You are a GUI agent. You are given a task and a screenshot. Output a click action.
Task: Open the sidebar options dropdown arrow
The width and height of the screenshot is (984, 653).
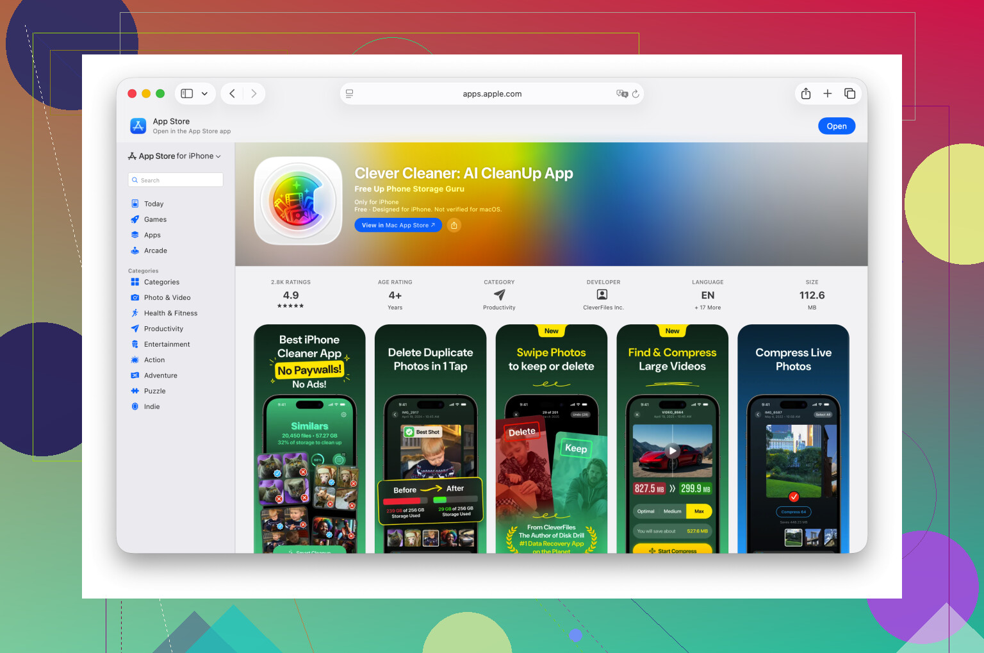click(x=204, y=94)
